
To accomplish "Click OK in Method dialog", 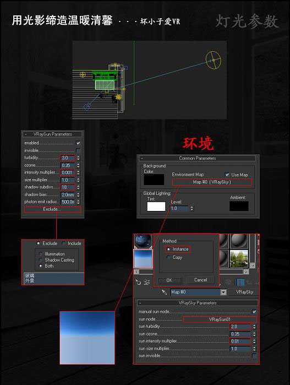I will (x=169, y=280).
